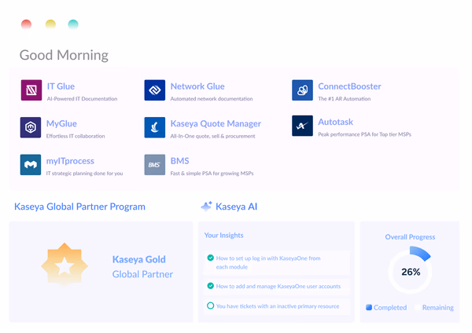Click the 'Good Morning' greeting
Screen dimensions: 472x333
click(x=64, y=55)
